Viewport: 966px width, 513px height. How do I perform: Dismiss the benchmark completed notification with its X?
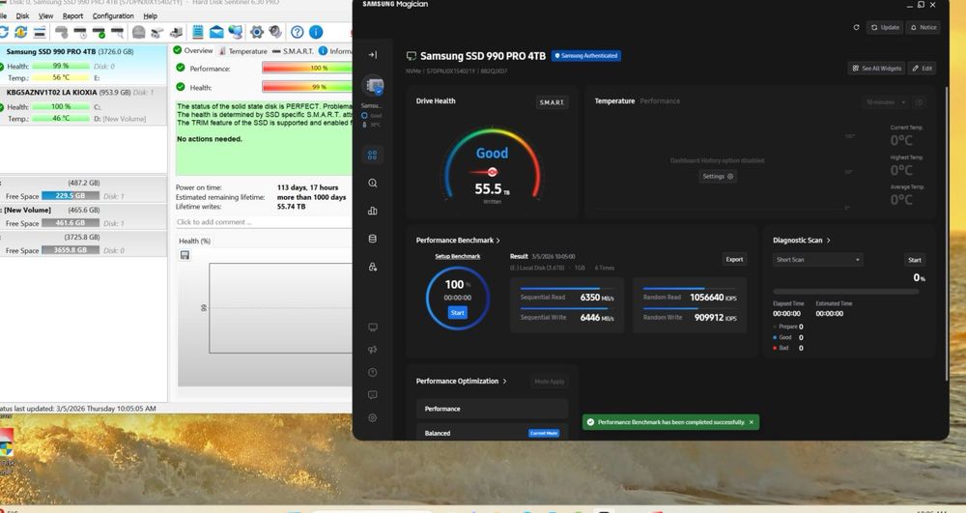pyautogui.click(x=751, y=422)
